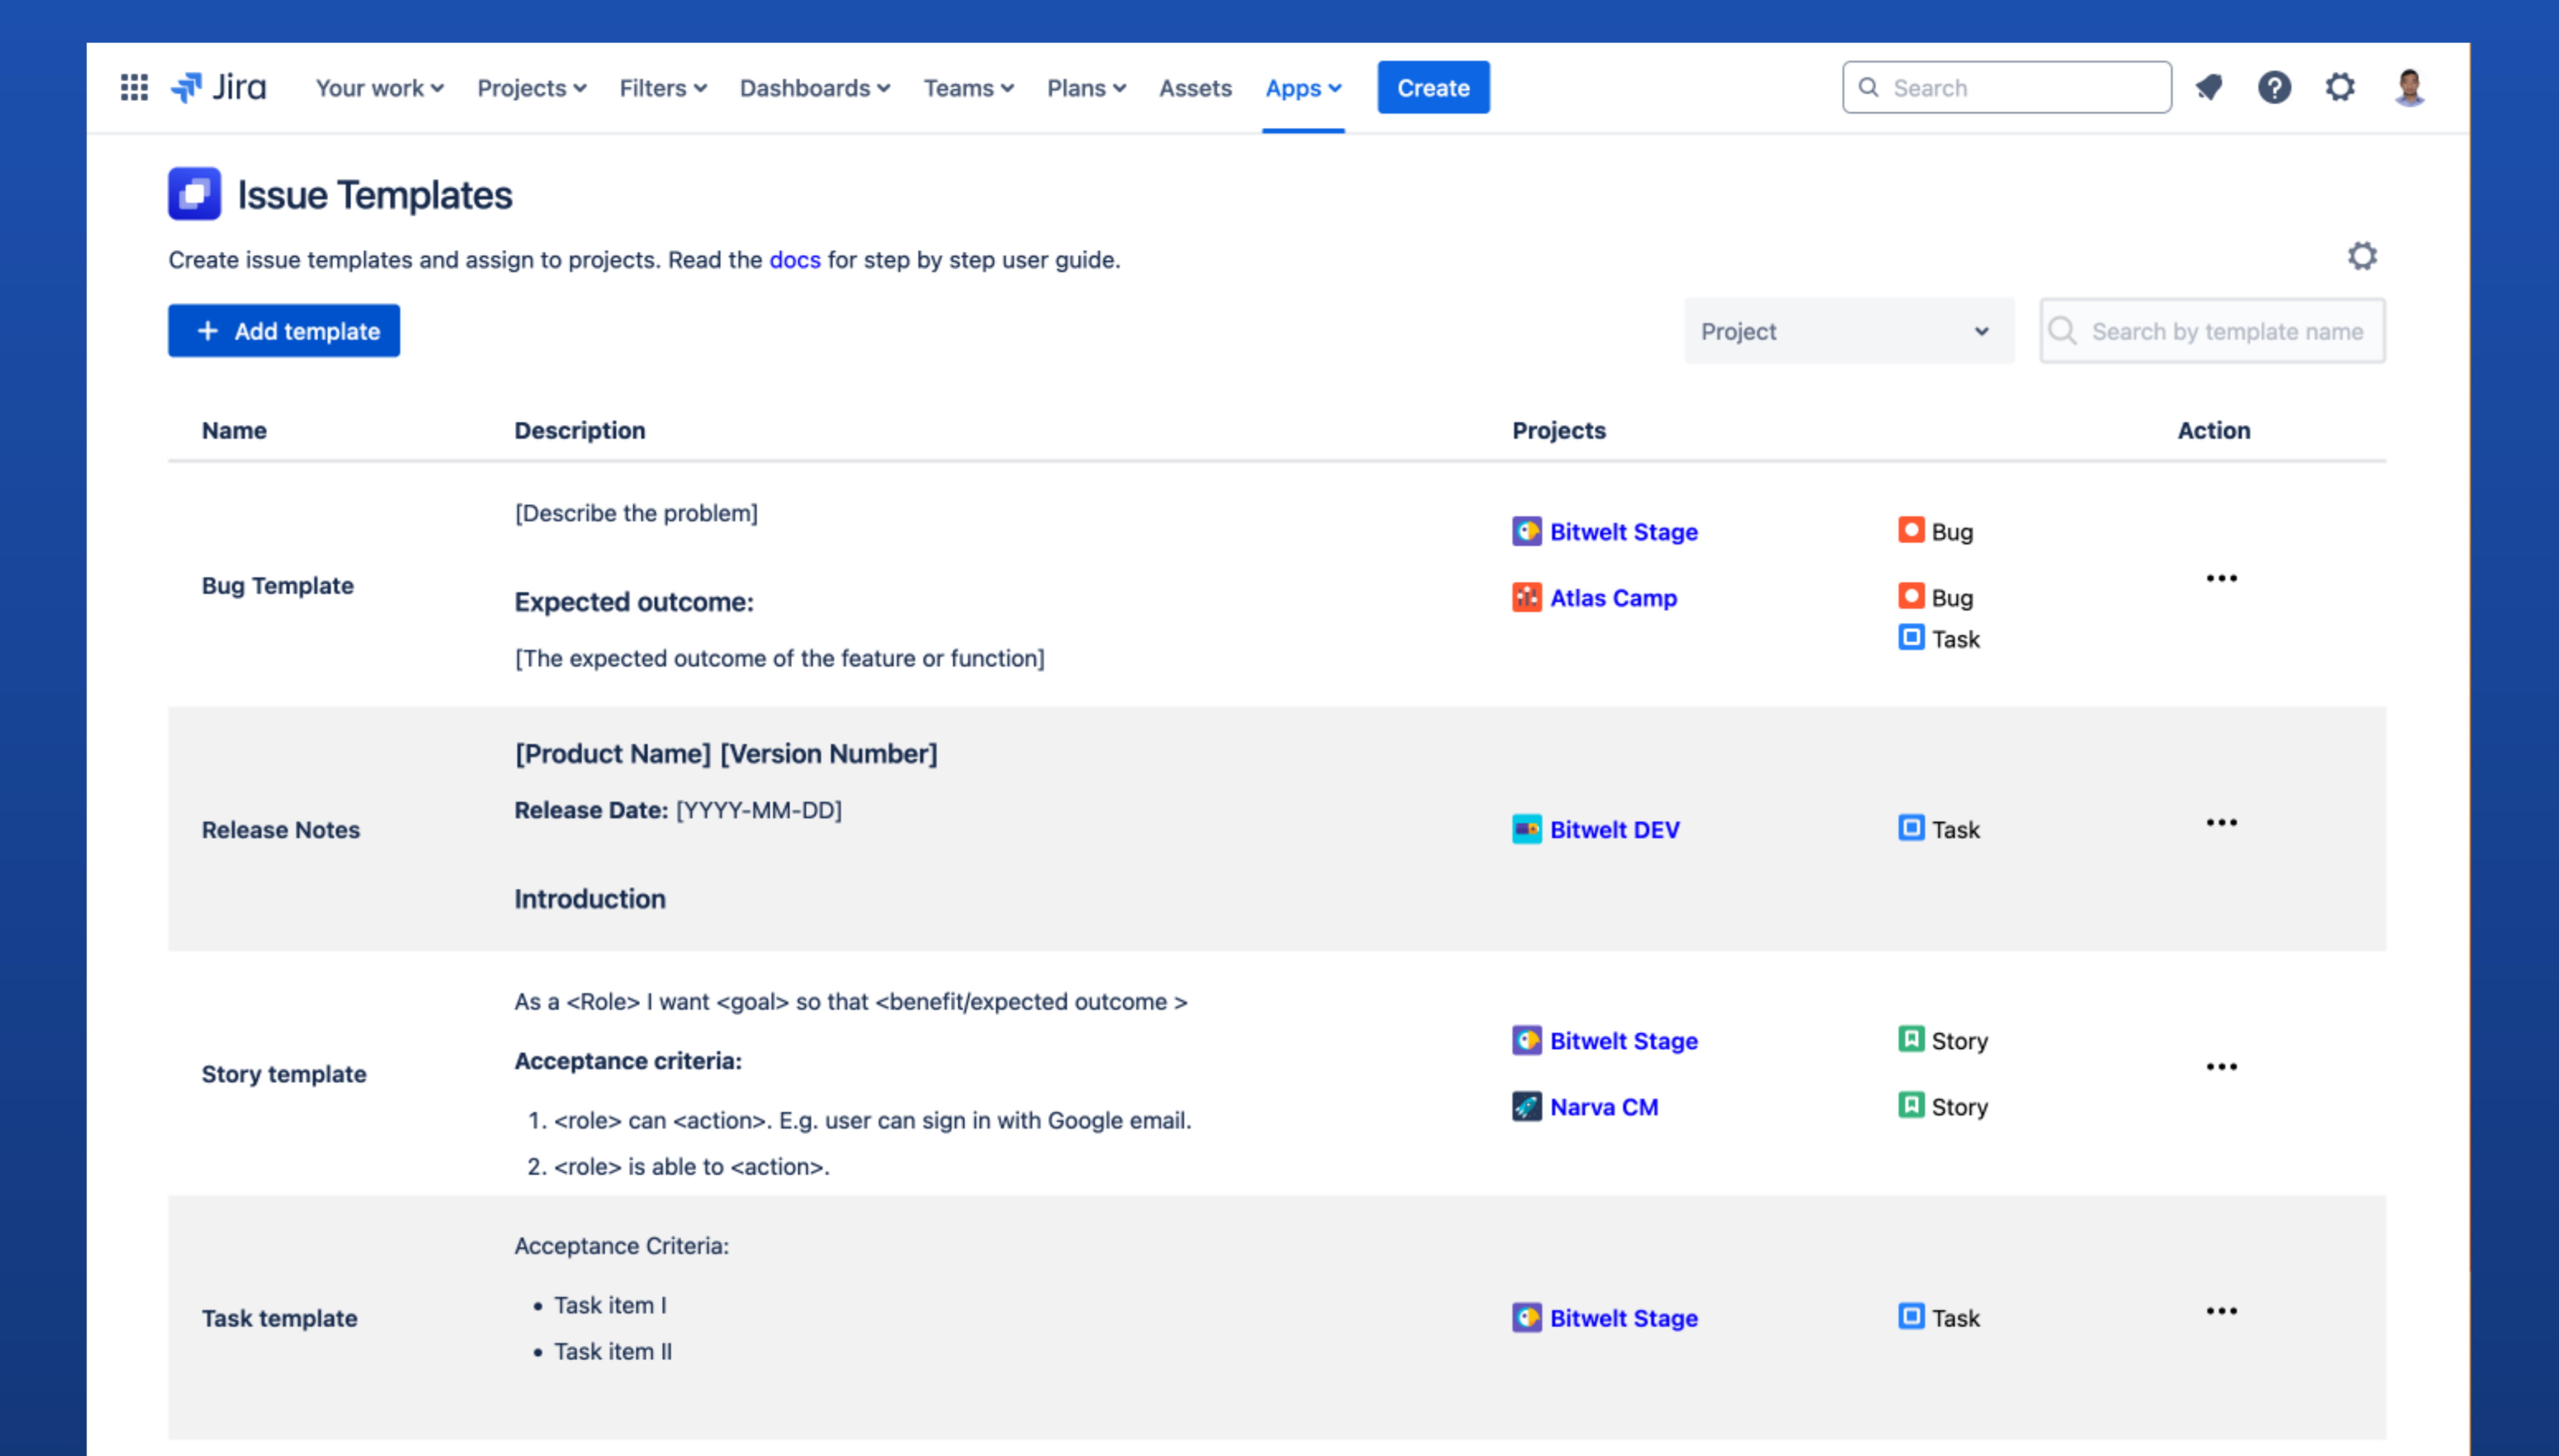
Task: Click the Search by template name field
Action: click(x=2226, y=331)
